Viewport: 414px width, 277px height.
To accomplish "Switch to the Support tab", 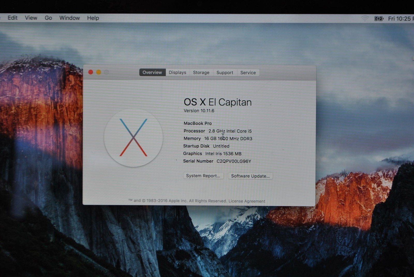I will pyautogui.click(x=225, y=73).
